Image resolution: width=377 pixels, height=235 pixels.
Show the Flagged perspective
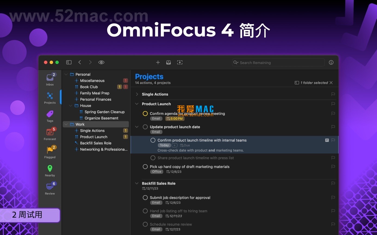[x=50, y=152]
